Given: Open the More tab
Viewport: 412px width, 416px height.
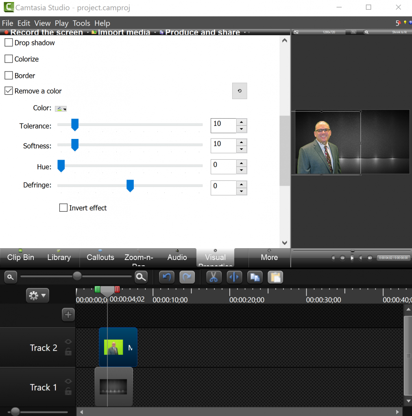Looking at the screenshot, I should pyautogui.click(x=269, y=257).
